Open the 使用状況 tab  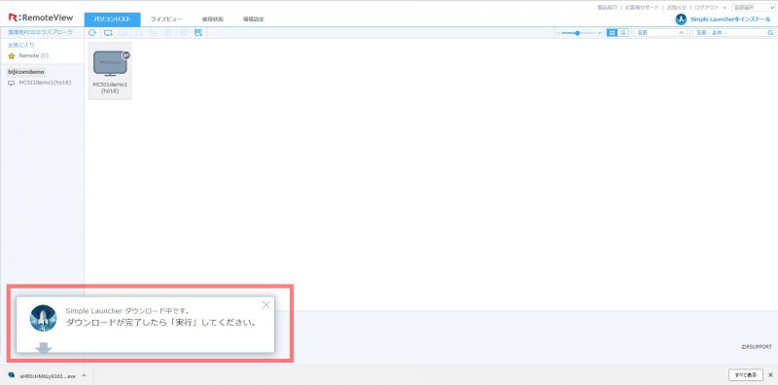point(212,19)
